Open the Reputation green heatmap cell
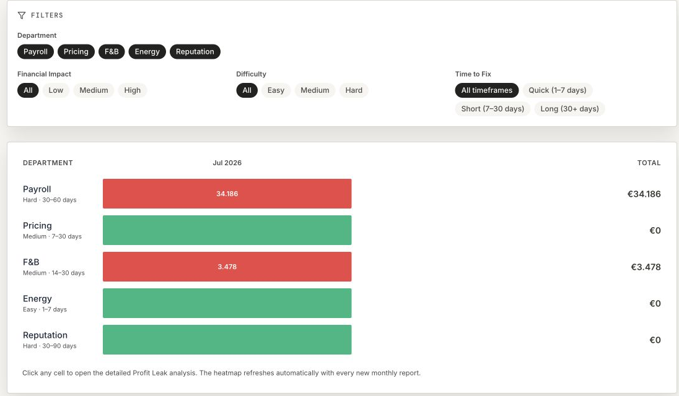 pos(227,340)
